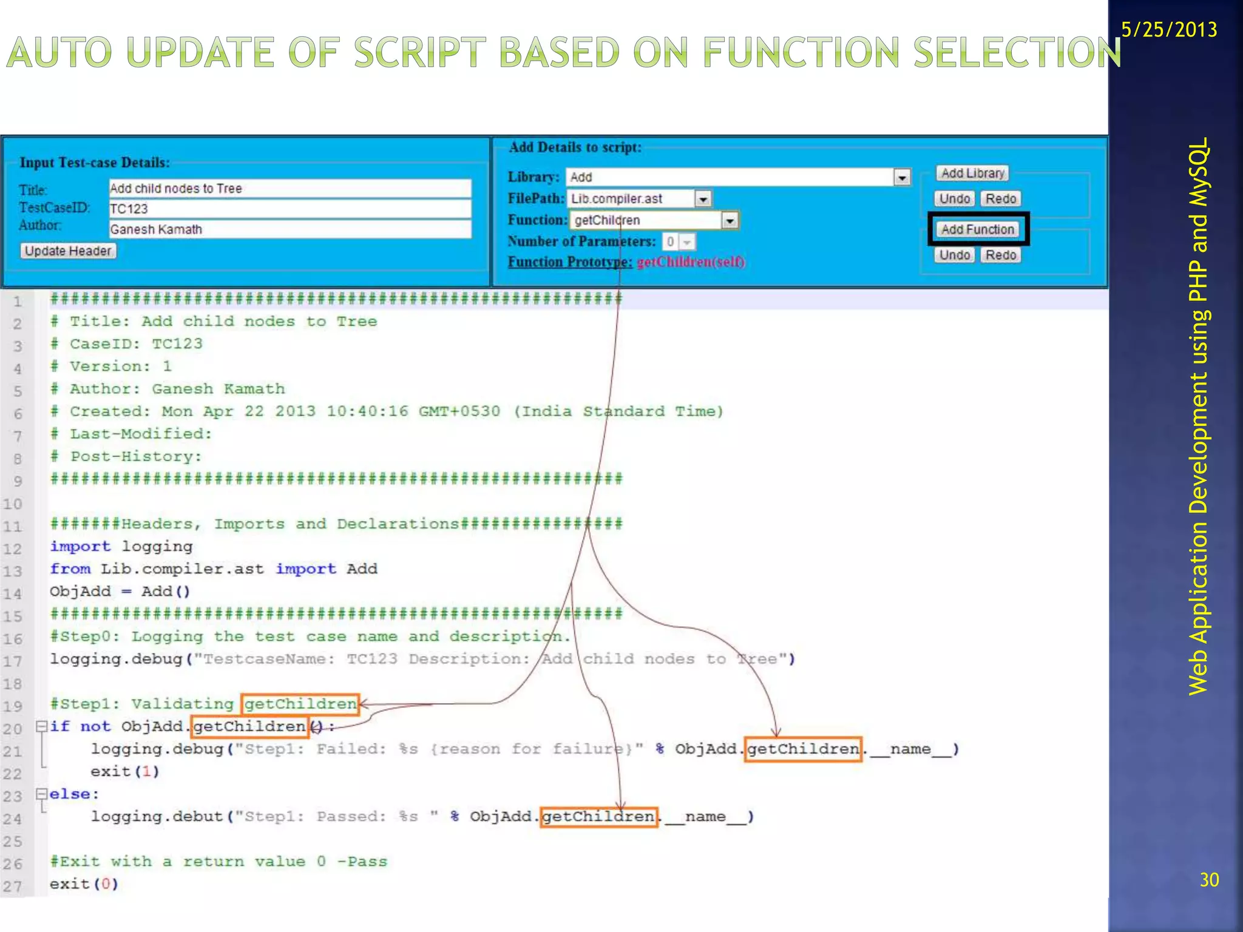Click '# Created: Mon Apr 22 2013' line
This screenshot has width=1243, height=932.
click(x=387, y=411)
